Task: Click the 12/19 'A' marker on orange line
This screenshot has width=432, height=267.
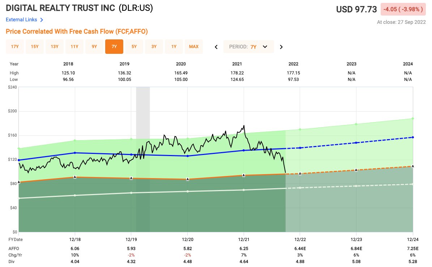Action: coord(131,178)
